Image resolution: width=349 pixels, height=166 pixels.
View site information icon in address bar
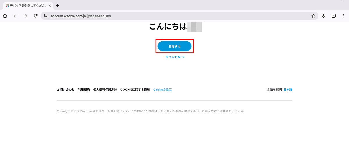click(x=46, y=16)
